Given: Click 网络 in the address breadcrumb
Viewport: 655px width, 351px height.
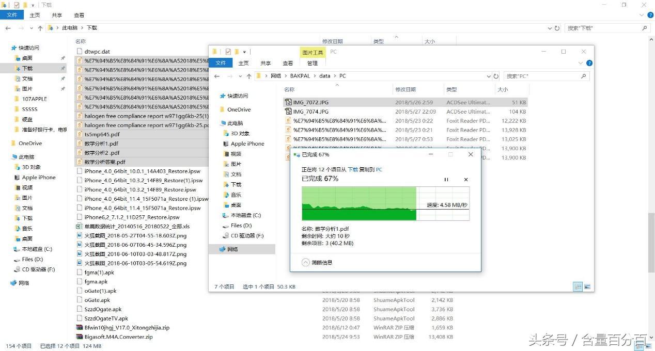Looking at the screenshot, I should 276,76.
